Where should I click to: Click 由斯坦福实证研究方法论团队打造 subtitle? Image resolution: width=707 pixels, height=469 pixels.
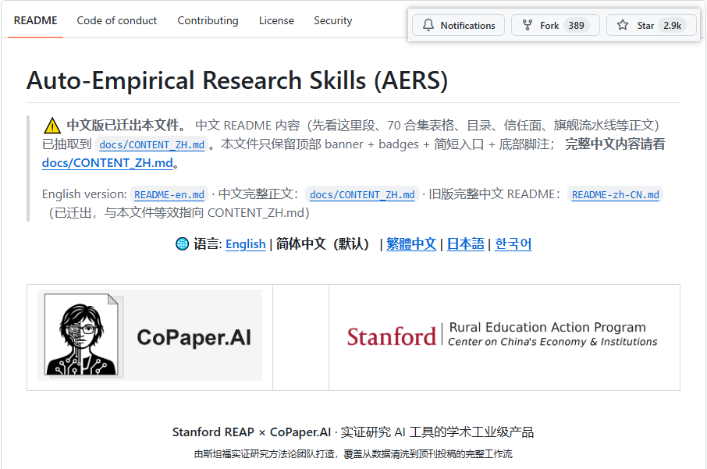click(353, 454)
